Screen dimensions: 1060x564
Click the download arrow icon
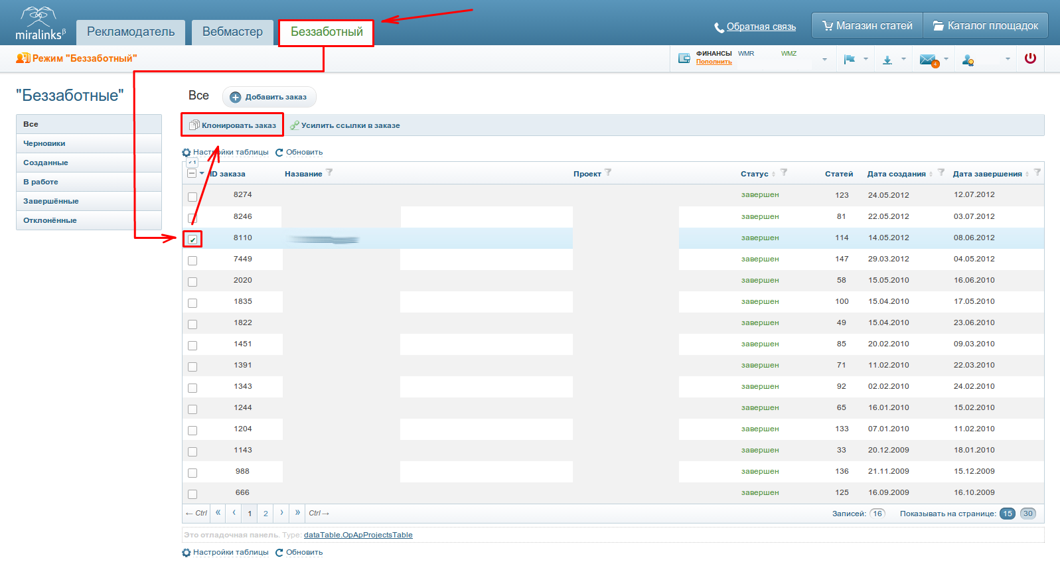(x=887, y=60)
